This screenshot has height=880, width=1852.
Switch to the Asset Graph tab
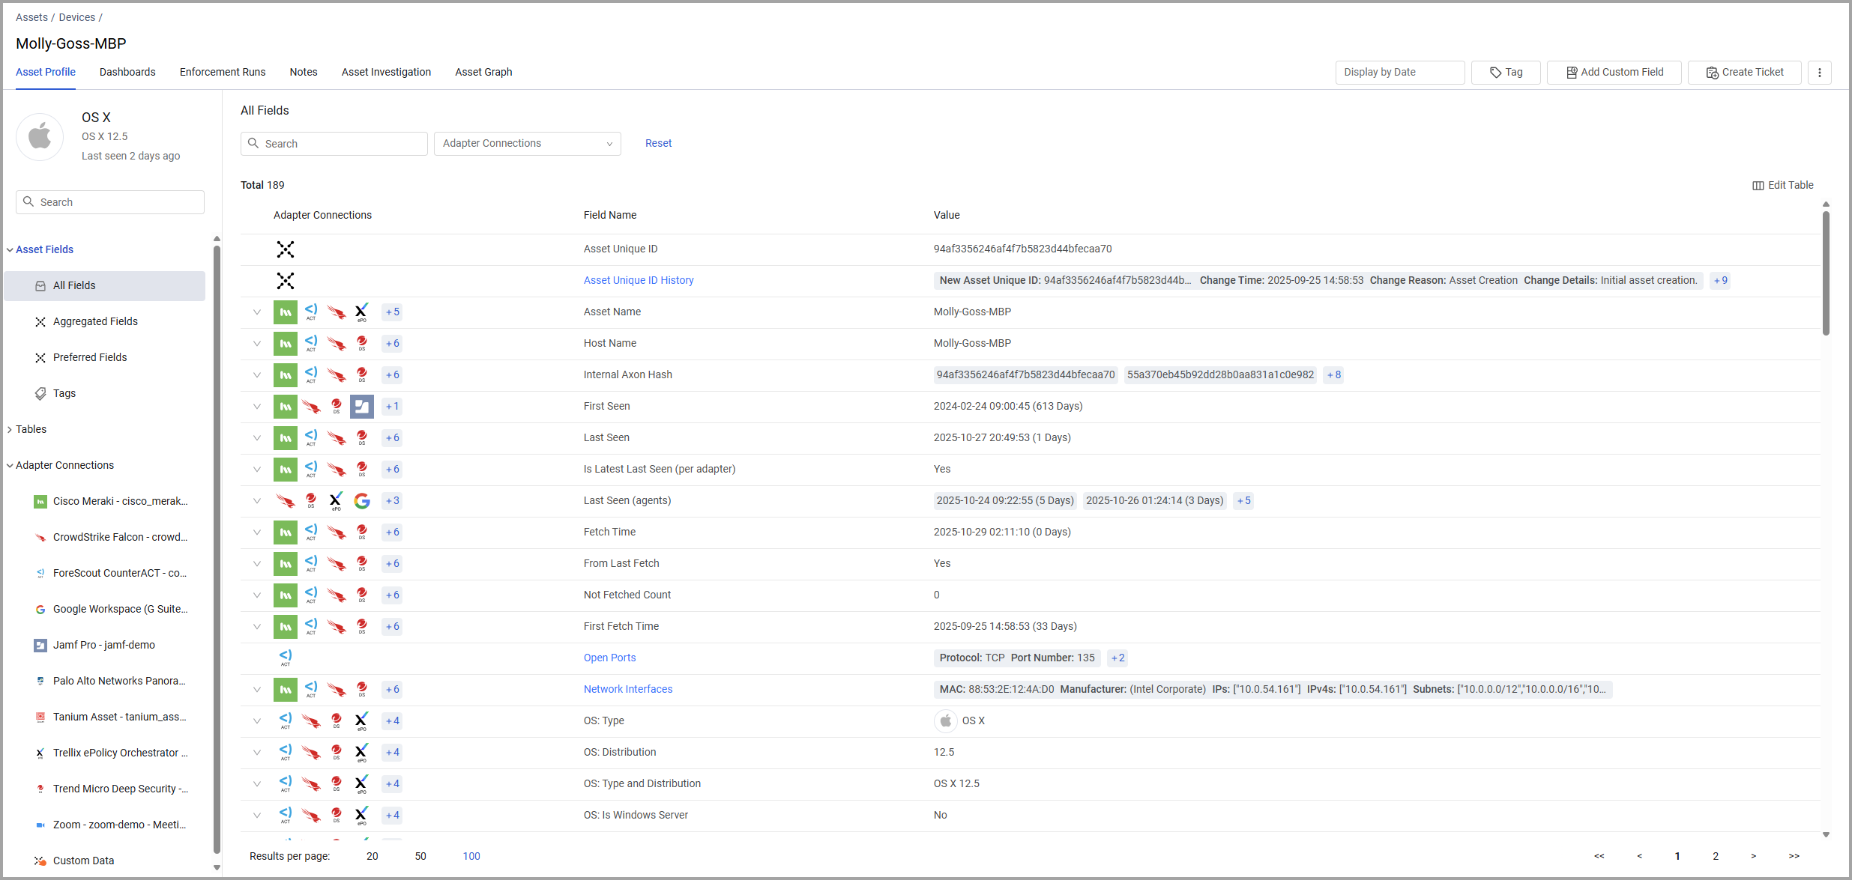pos(483,73)
